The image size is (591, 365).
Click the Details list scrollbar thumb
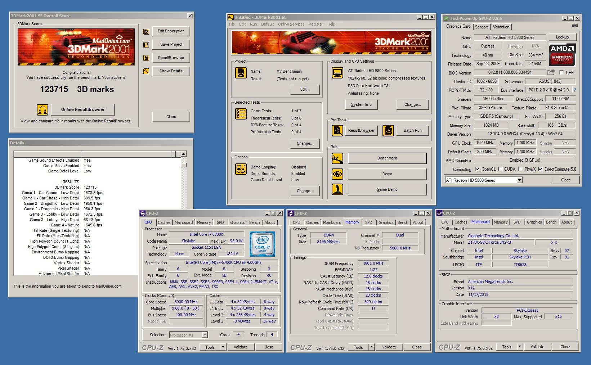(184, 165)
